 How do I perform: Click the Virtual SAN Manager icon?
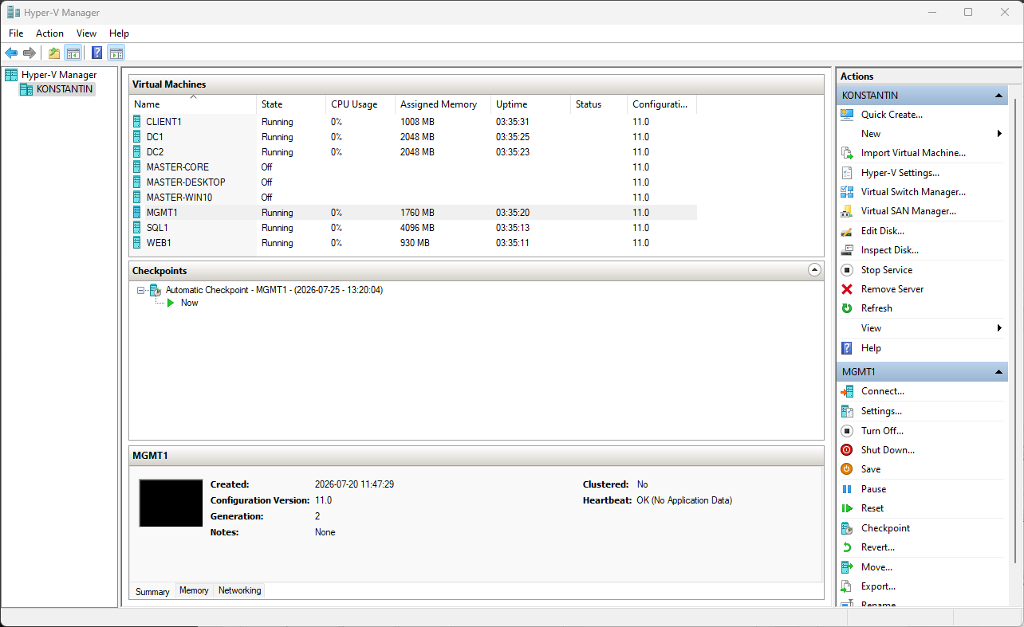coord(847,211)
